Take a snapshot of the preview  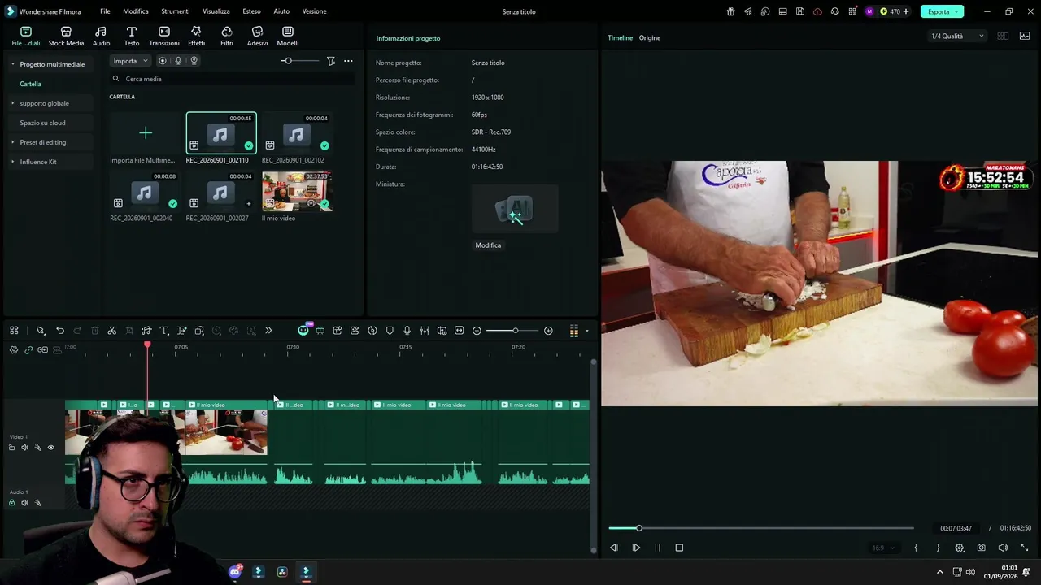click(x=982, y=548)
